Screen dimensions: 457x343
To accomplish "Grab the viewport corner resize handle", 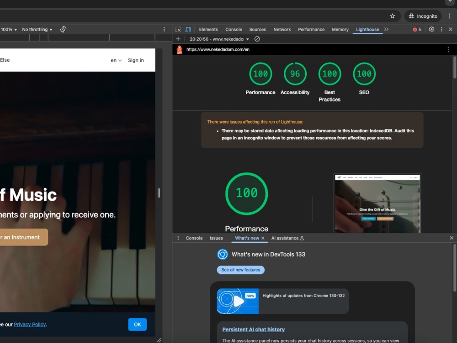I will click(x=159, y=340).
